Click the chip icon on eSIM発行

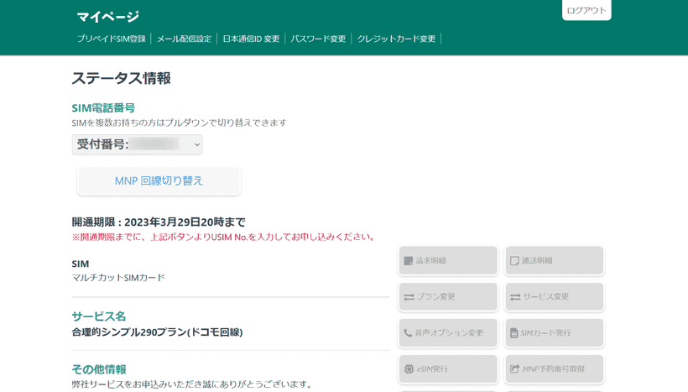[409, 368]
